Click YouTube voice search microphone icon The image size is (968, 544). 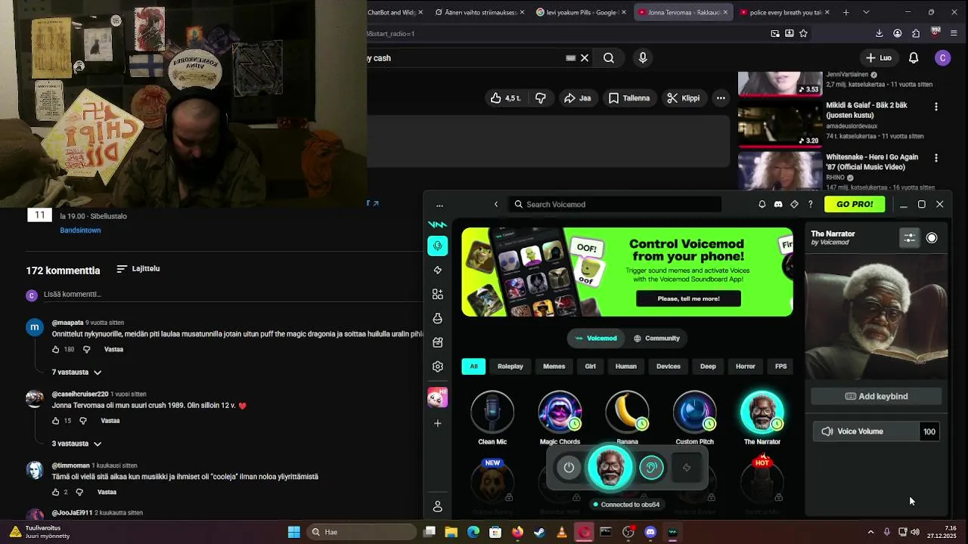[x=643, y=57]
